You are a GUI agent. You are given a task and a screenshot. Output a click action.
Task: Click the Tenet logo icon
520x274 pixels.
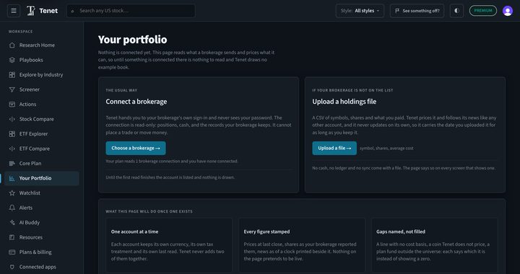click(31, 11)
